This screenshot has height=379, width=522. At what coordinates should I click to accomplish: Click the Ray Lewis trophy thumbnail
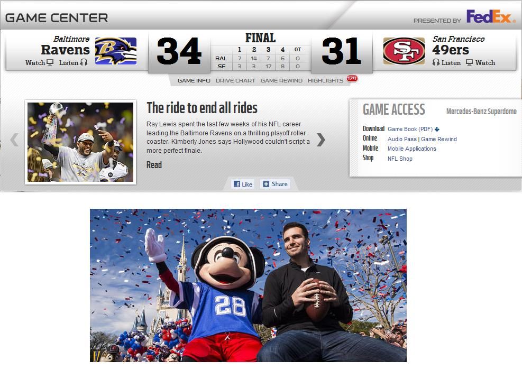80,142
